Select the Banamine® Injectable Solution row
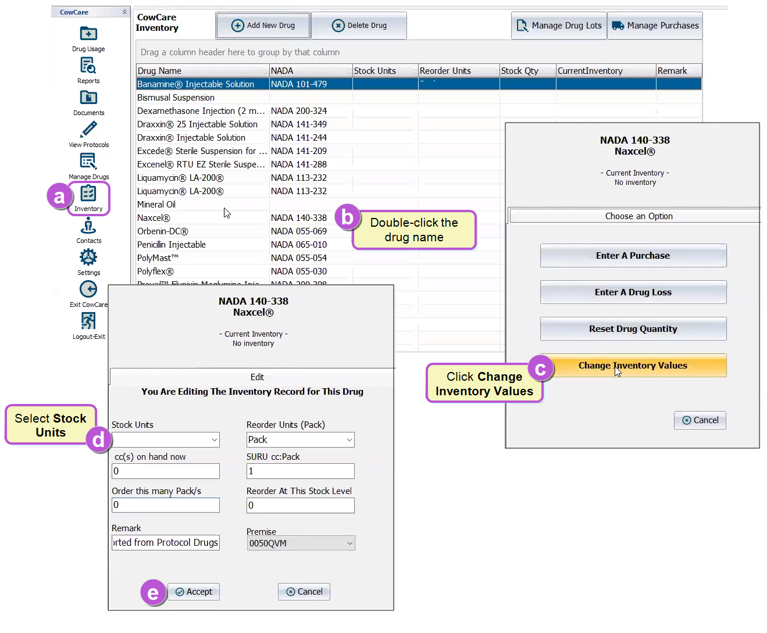767x633 pixels. 419,84
